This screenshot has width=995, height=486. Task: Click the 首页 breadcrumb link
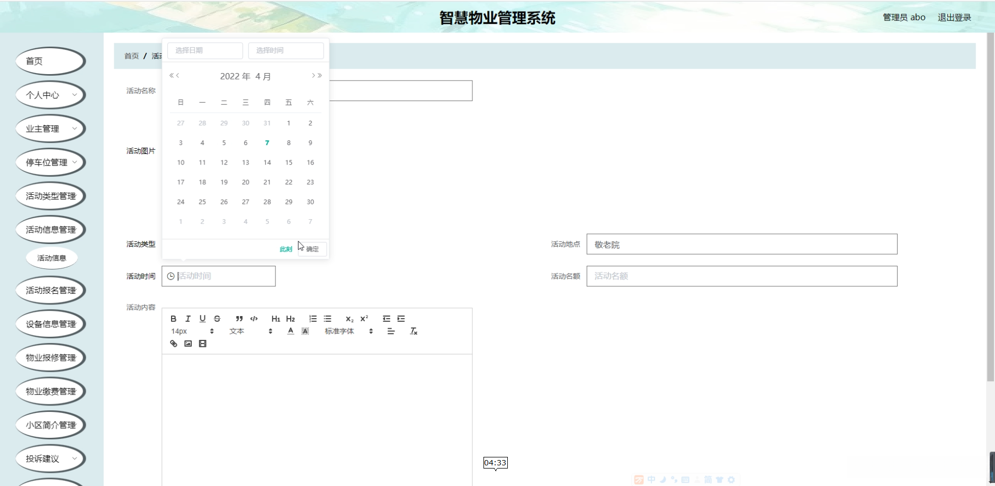[x=131, y=56]
